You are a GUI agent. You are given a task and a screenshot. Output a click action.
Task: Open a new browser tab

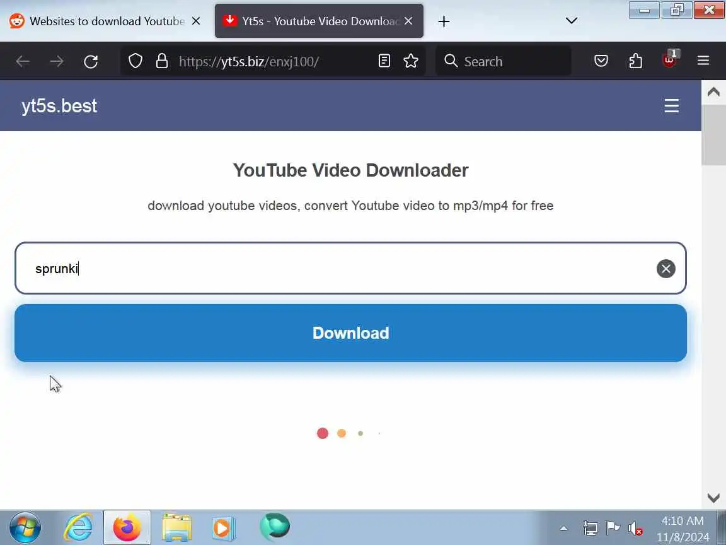point(444,21)
